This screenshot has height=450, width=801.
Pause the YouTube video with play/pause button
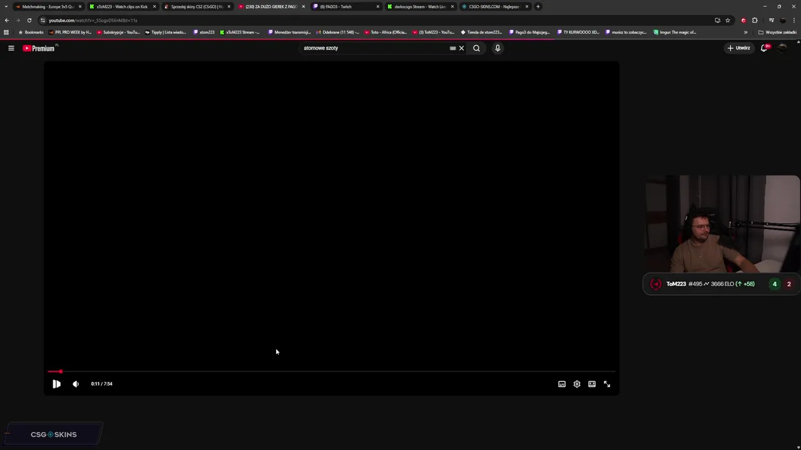pos(56,384)
